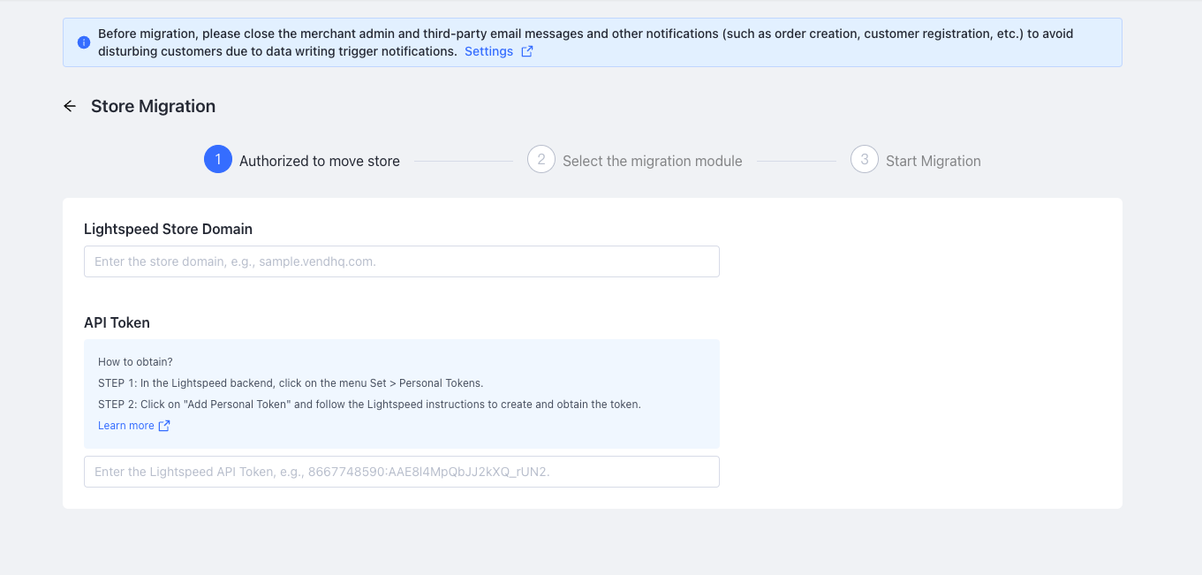Focus the Lightspeed API Token input field
This screenshot has height=575, width=1202.
tap(401, 472)
